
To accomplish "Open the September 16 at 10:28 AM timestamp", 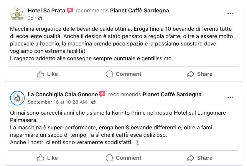I will [57, 102].
